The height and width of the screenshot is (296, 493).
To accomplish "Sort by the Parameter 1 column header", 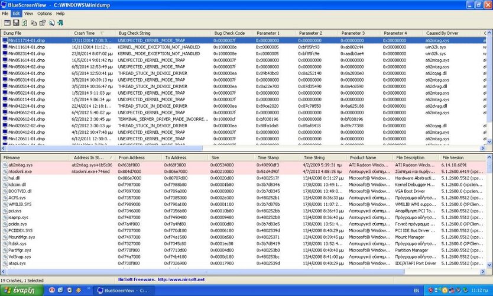I will coord(274,33).
